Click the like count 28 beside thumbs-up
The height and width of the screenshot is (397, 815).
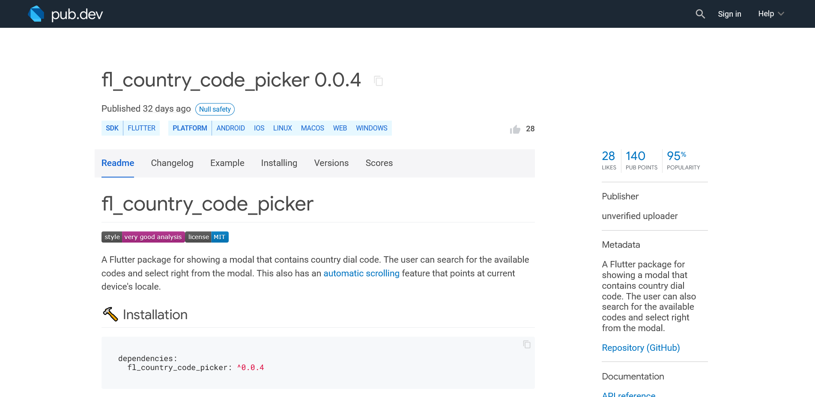coord(530,129)
